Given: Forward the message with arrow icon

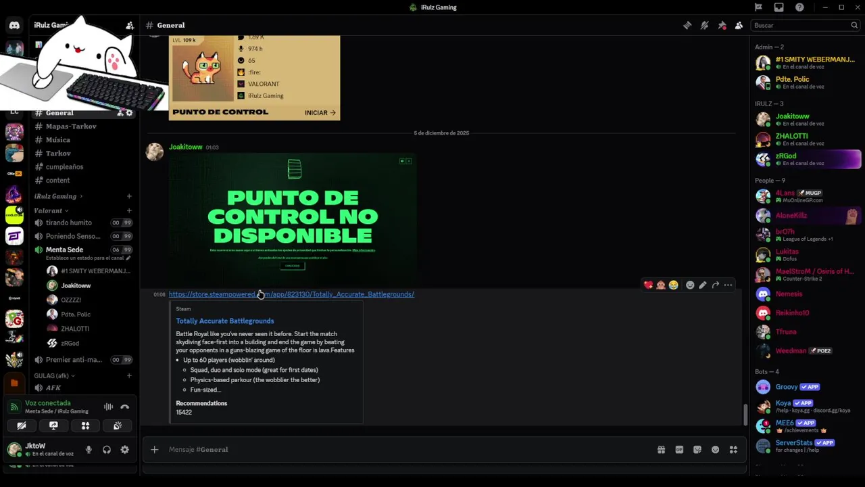Looking at the screenshot, I should (715, 285).
